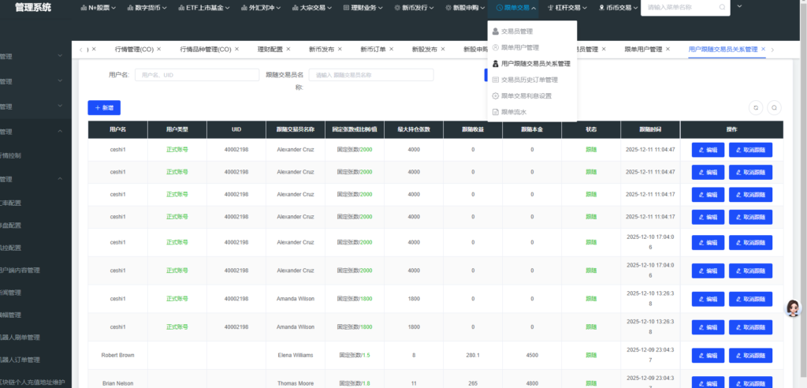This screenshot has height=388, width=807.
Task: Open 机器人刷单管理 in the sidebar
Action: pos(20,338)
